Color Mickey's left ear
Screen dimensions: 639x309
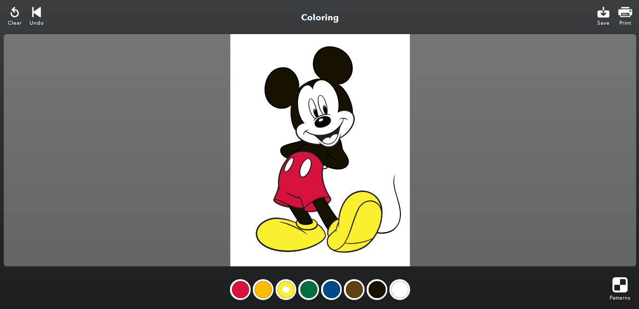(281, 88)
